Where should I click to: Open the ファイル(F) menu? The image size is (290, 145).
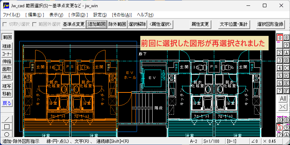12,15
